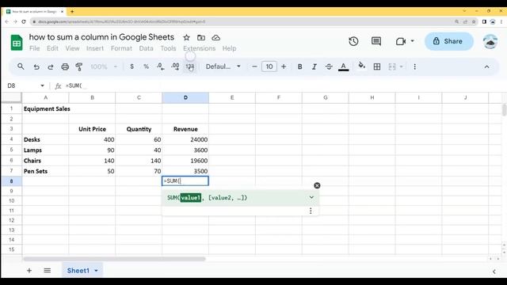Open the View menu
This screenshot has width=507, height=285.
(72, 48)
